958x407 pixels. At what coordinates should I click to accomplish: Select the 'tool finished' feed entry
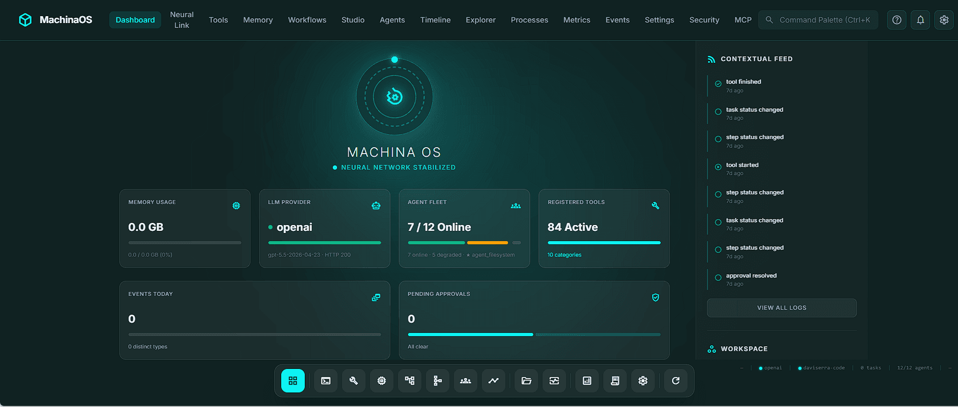[x=782, y=86]
